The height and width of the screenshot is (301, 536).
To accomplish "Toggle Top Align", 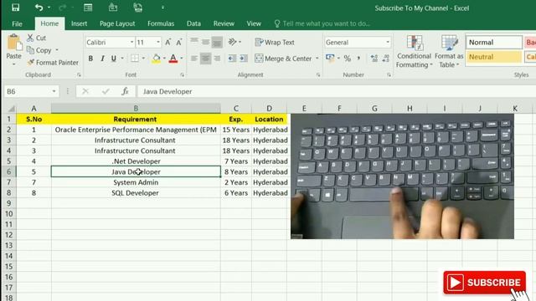I will [x=194, y=42].
